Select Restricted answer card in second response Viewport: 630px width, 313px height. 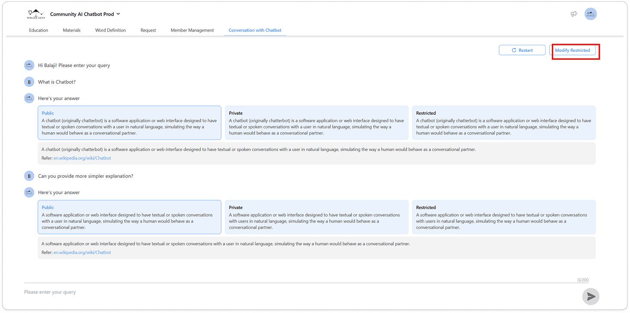pos(503,217)
